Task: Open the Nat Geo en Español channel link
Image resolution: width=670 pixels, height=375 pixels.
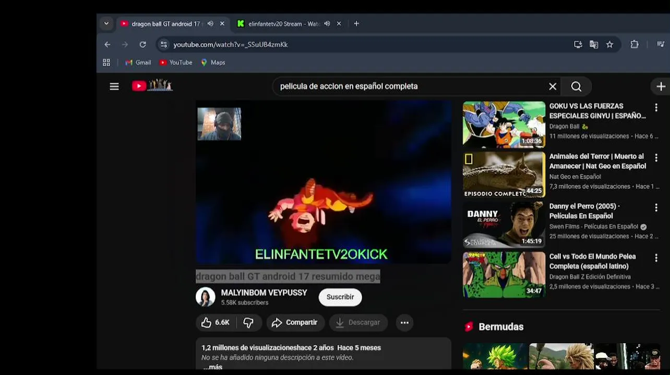Action: 575,177
